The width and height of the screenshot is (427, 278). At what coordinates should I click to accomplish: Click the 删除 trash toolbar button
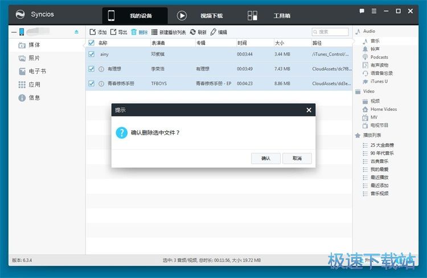tap(139, 32)
